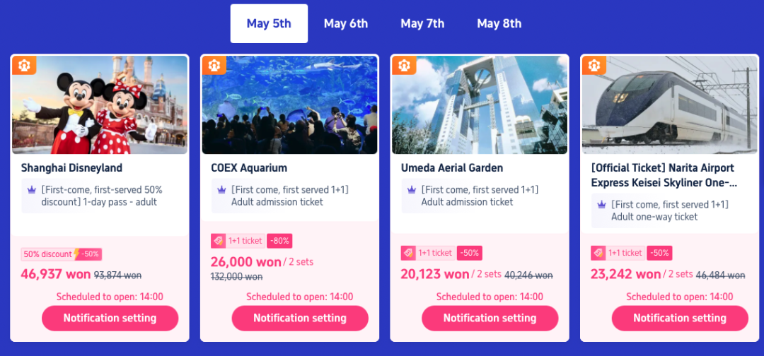Click the 1+1 ticket coupon icon for Keisei Skyliner

tap(598, 253)
